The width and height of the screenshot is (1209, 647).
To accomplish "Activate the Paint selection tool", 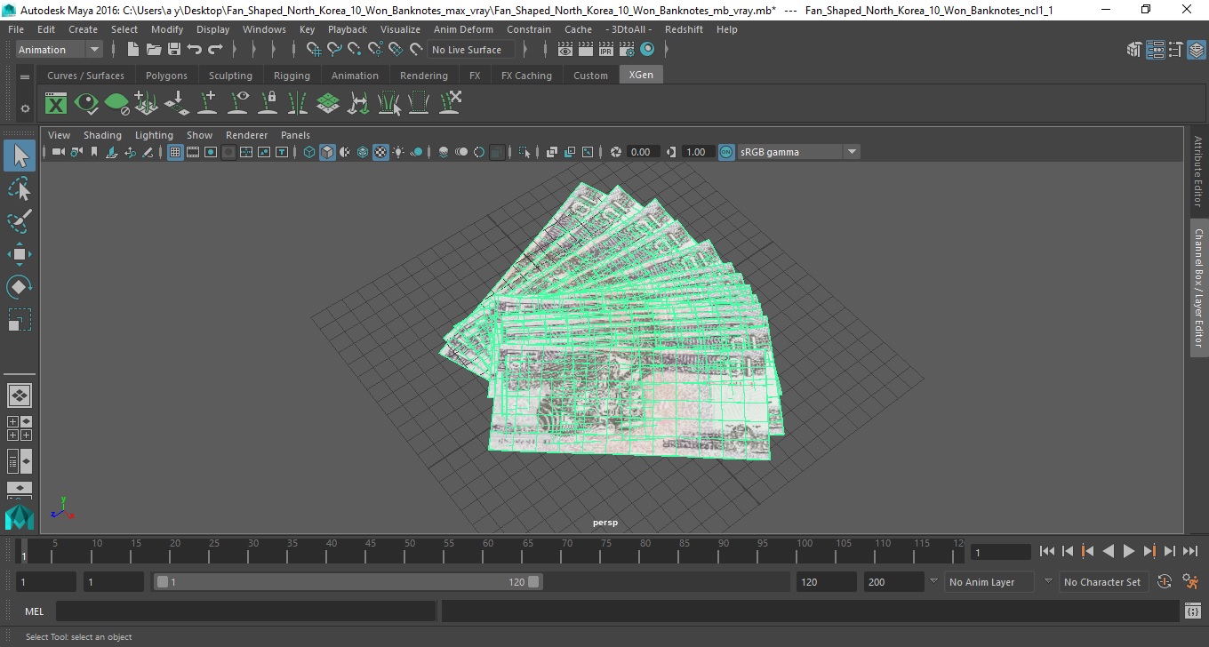I will tap(20, 220).
